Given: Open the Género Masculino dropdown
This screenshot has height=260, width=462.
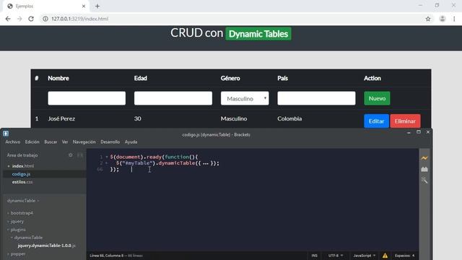Looking at the screenshot, I should point(245,98).
